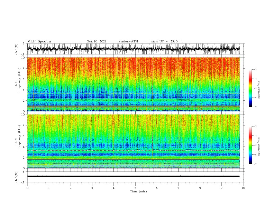Click time axis tick label "5"

(135, 188)
